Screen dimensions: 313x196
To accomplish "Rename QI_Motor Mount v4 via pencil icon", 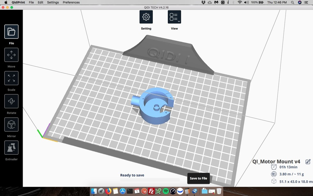I will point(308,161).
